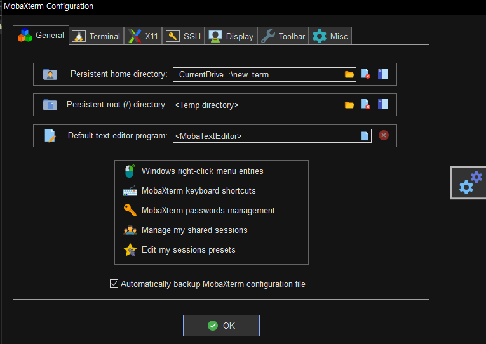Click the mouse icon for right-click entries
This screenshot has width=486, height=344.
point(130,171)
